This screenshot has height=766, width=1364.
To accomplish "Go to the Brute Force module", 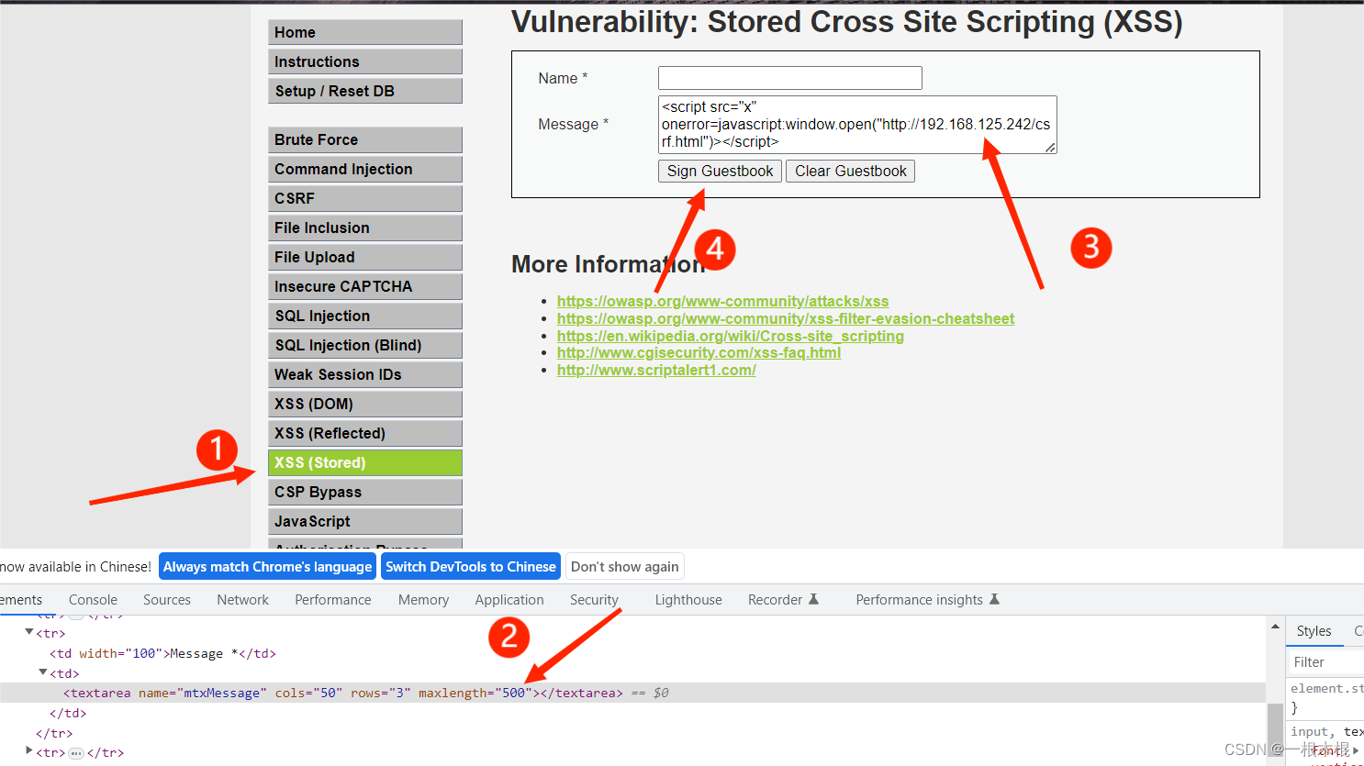I will 365,139.
